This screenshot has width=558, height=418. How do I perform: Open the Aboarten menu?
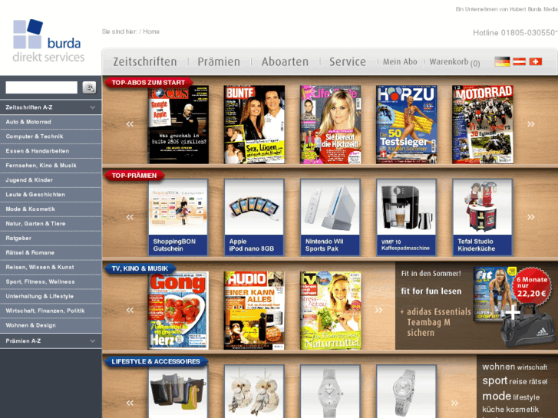285,61
